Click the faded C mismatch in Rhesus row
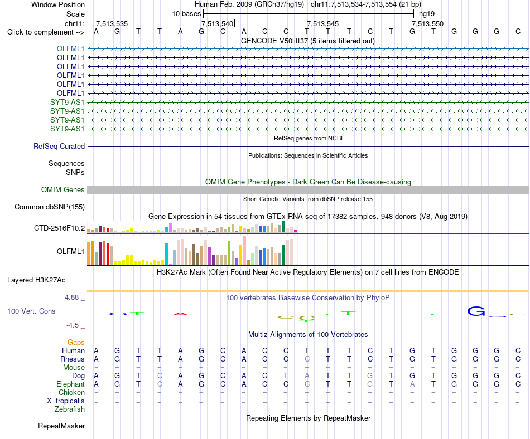This screenshot has width=530, height=439. click(x=307, y=359)
